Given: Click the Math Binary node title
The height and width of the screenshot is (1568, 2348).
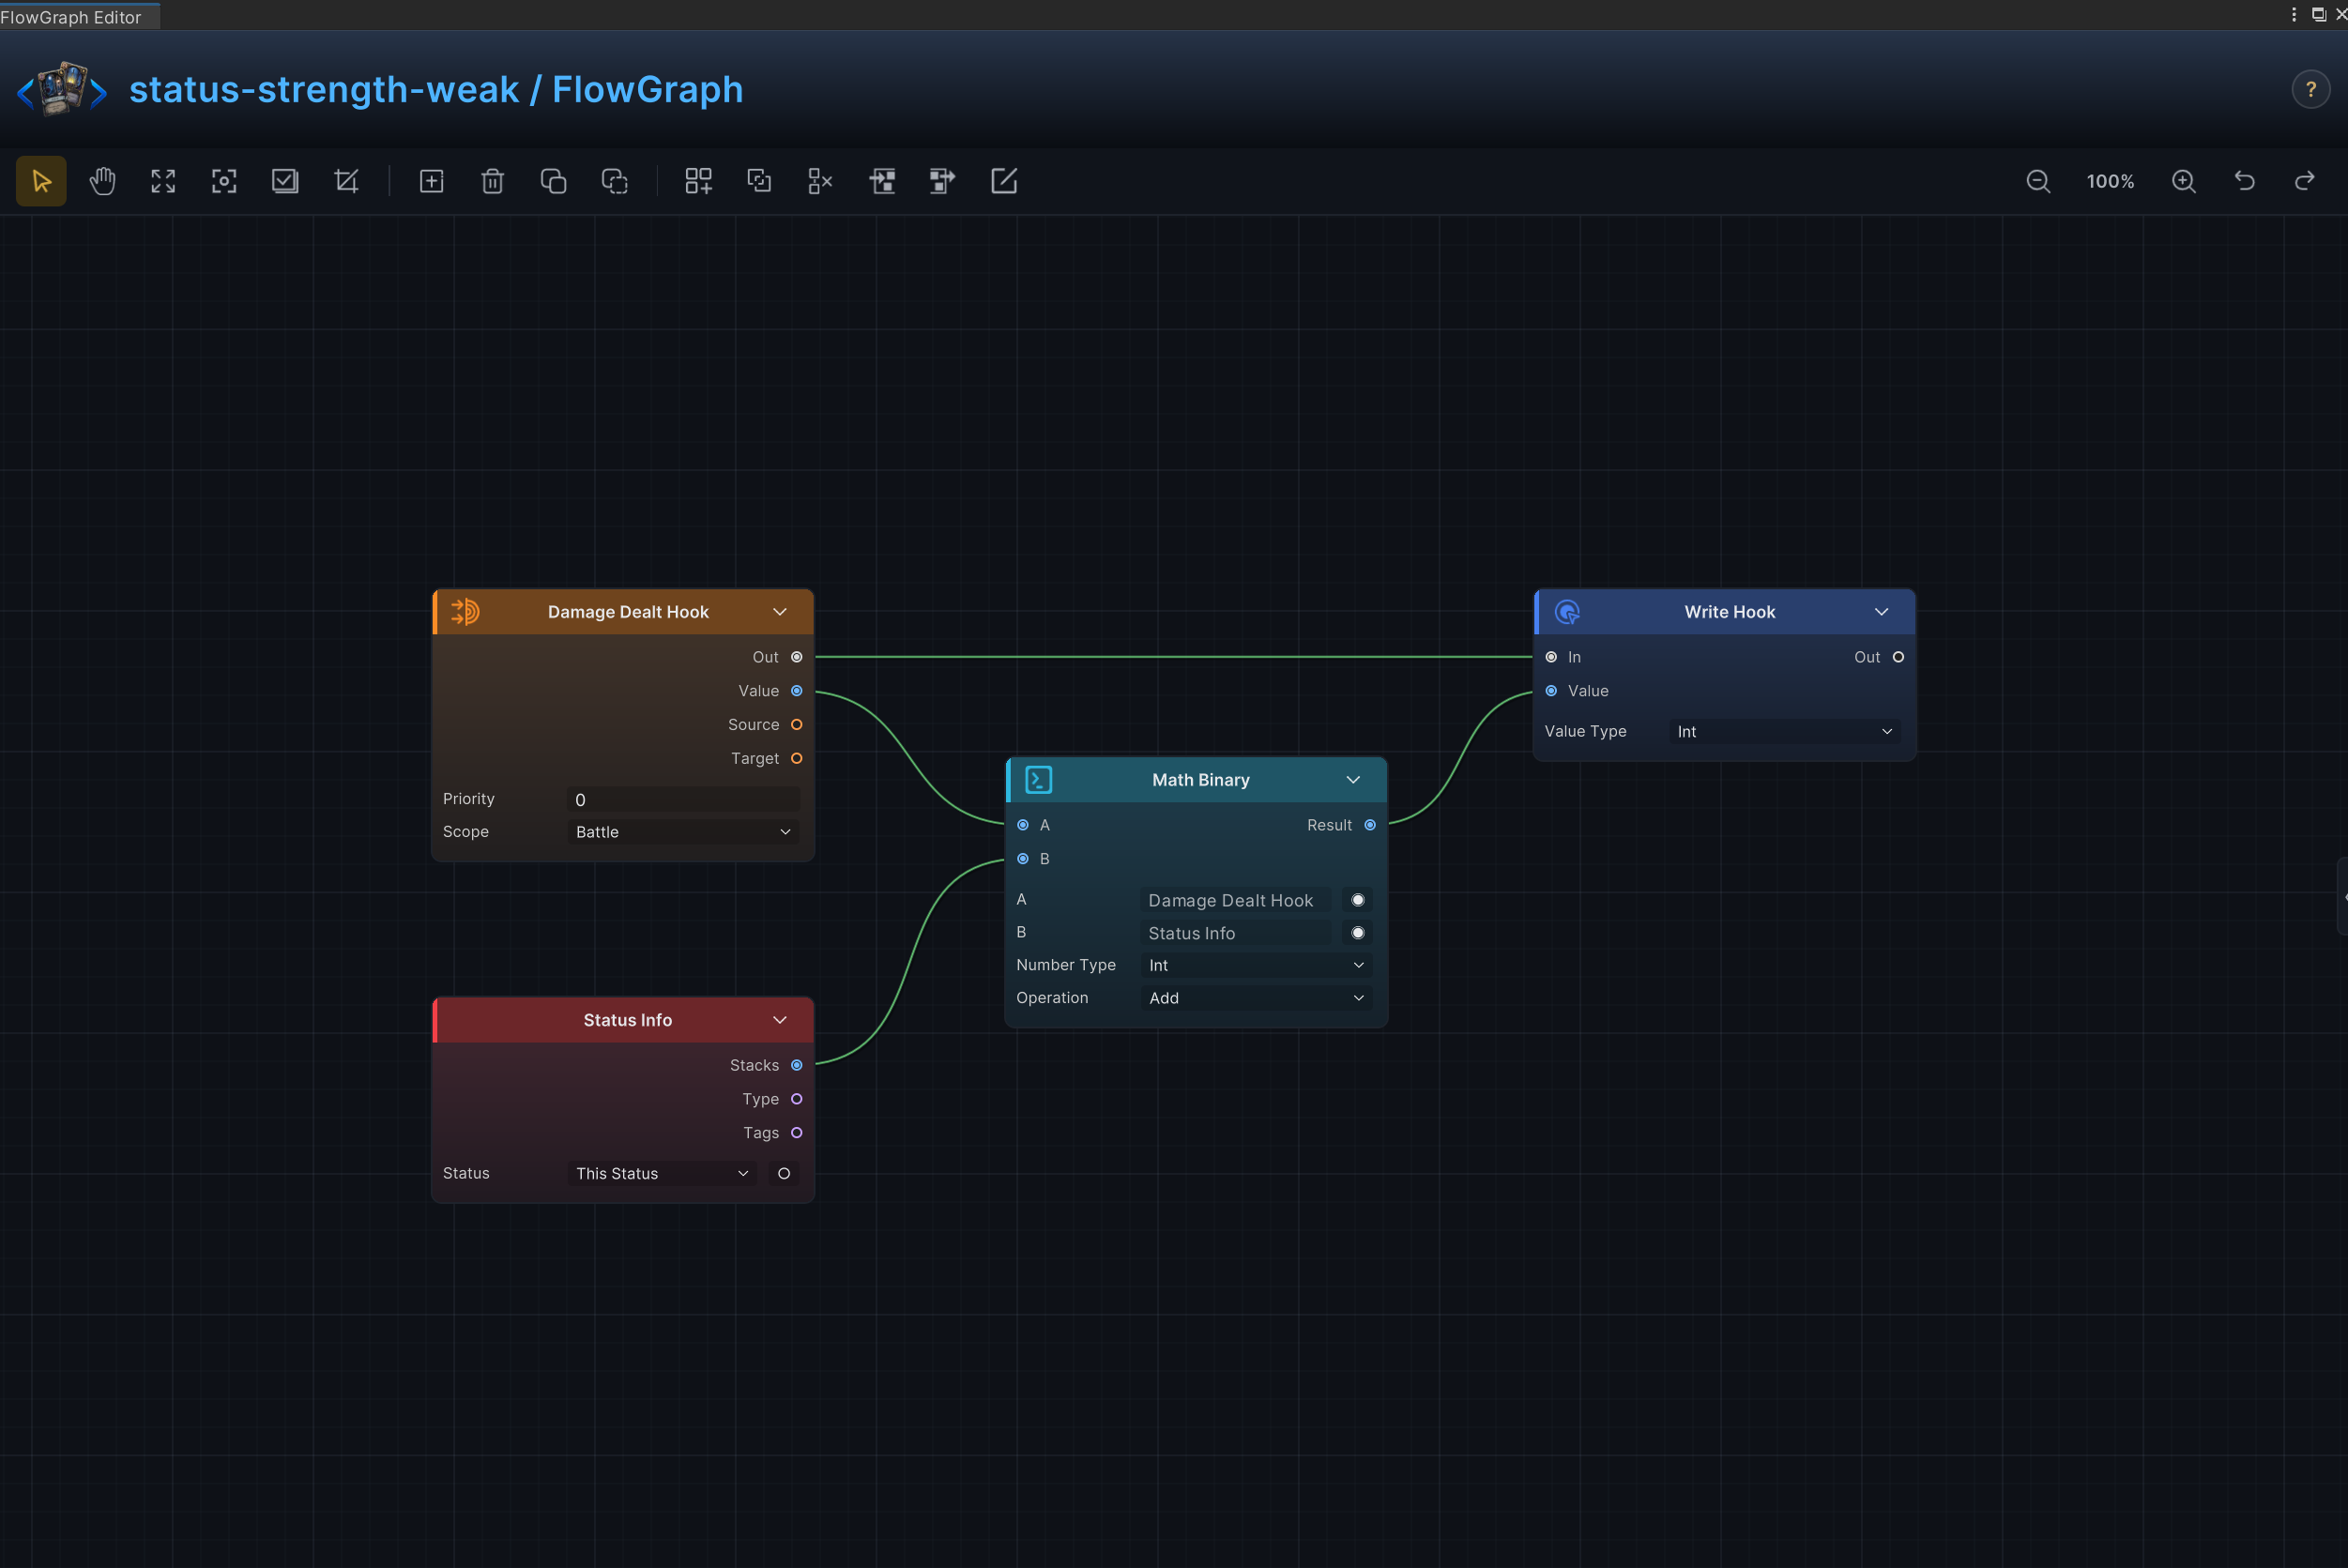Looking at the screenshot, I should 1201,779.
